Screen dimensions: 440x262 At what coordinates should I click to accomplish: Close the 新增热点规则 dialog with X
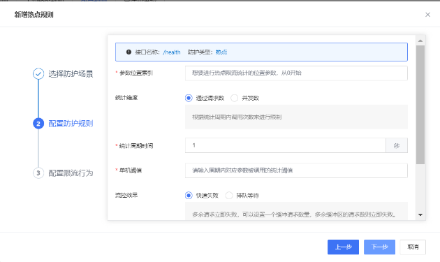(427, 15)
